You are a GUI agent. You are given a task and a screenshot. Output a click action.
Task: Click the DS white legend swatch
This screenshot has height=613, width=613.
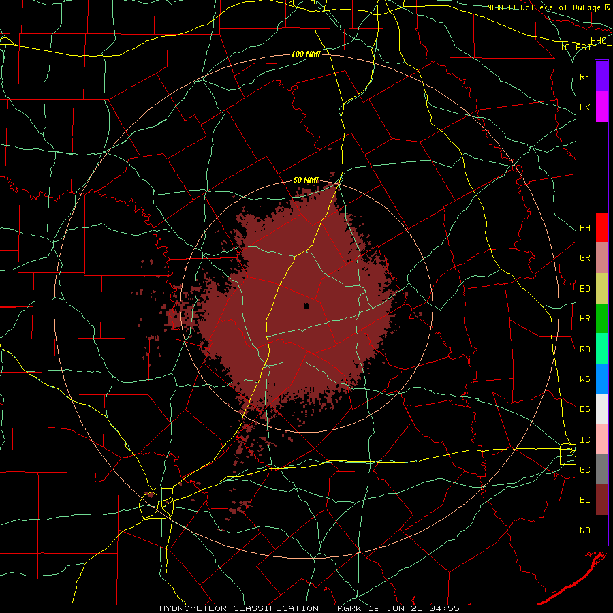pyautogui.click(x=601, y=409)
